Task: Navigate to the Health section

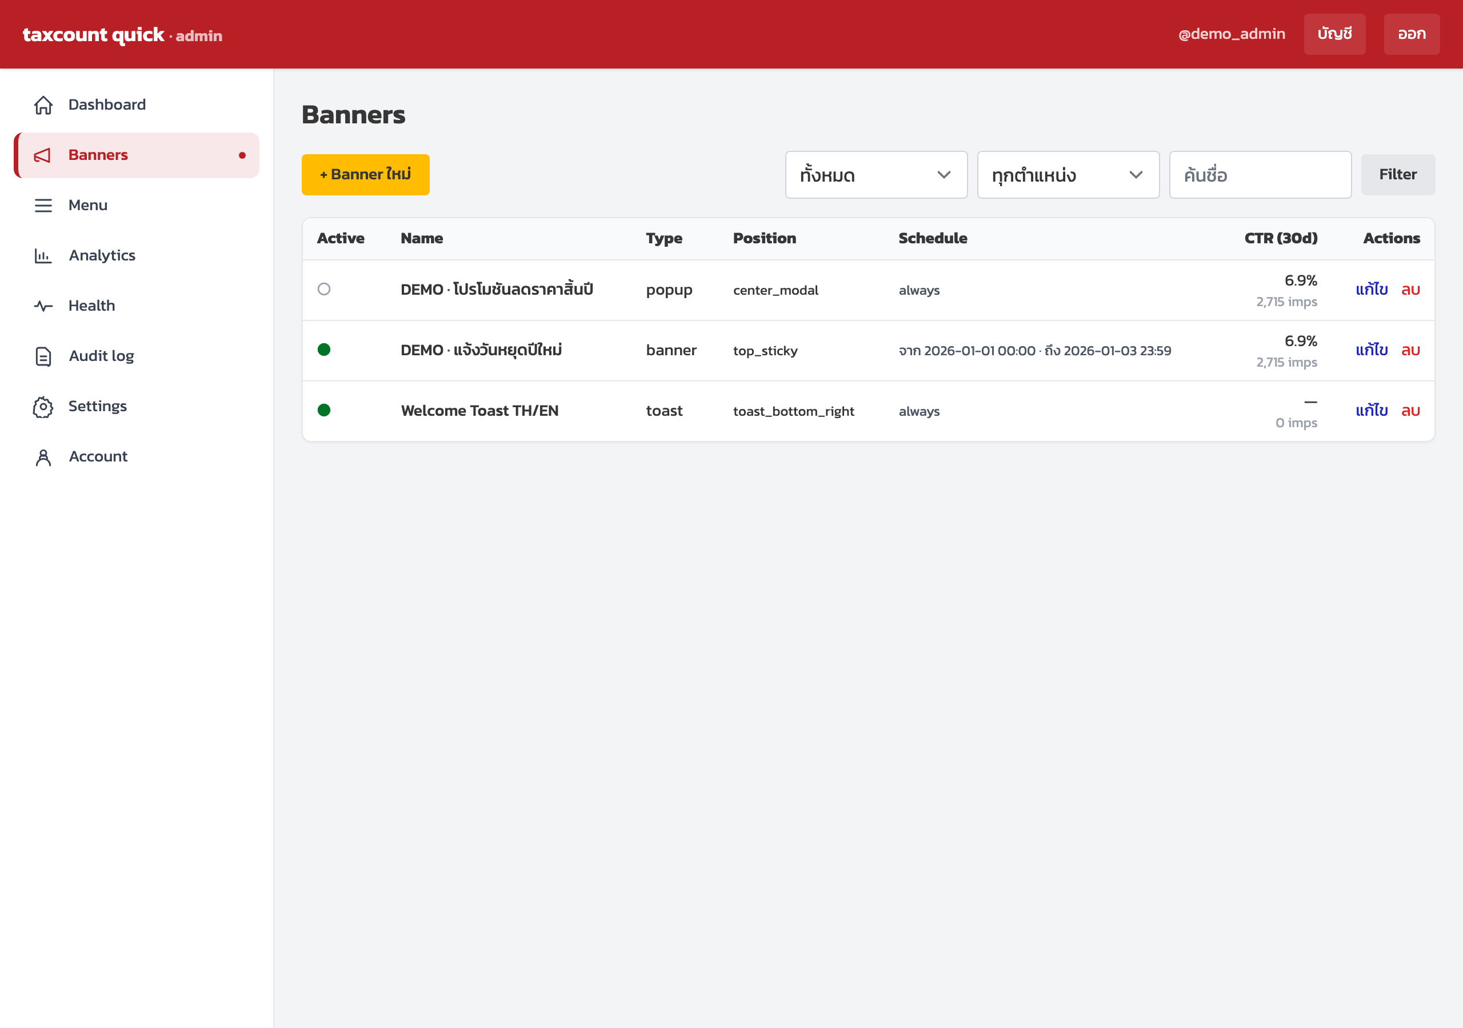Action: click(137, 306)
